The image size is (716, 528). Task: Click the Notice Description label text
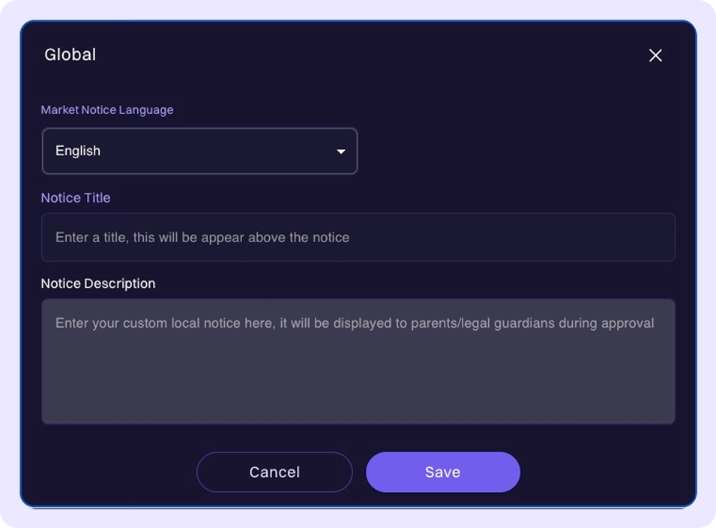tap(98, 283)
